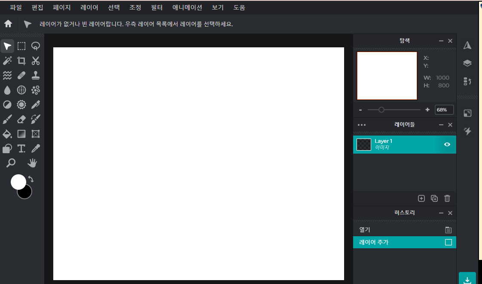The height and width of the screenshot is (284, 482).
Task: Select the Clone Stamp tool
Action: [x=36, y=75]
